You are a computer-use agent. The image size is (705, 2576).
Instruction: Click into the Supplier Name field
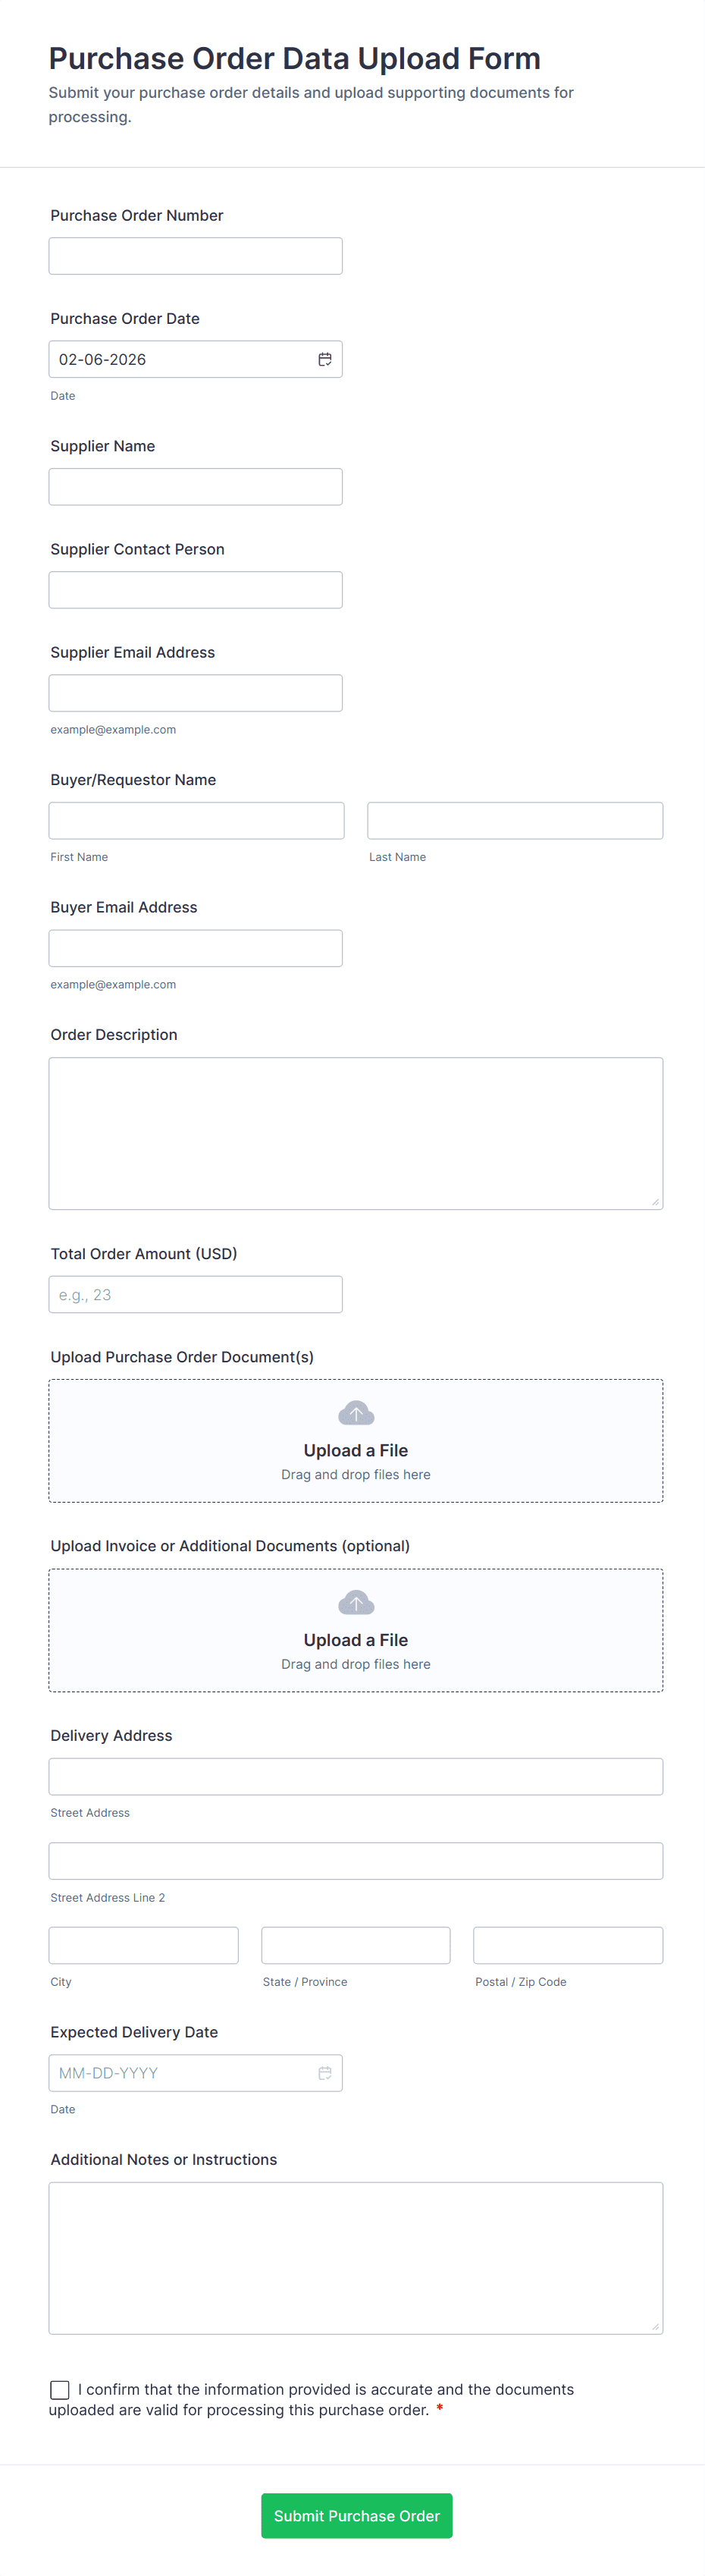point(195,487)
